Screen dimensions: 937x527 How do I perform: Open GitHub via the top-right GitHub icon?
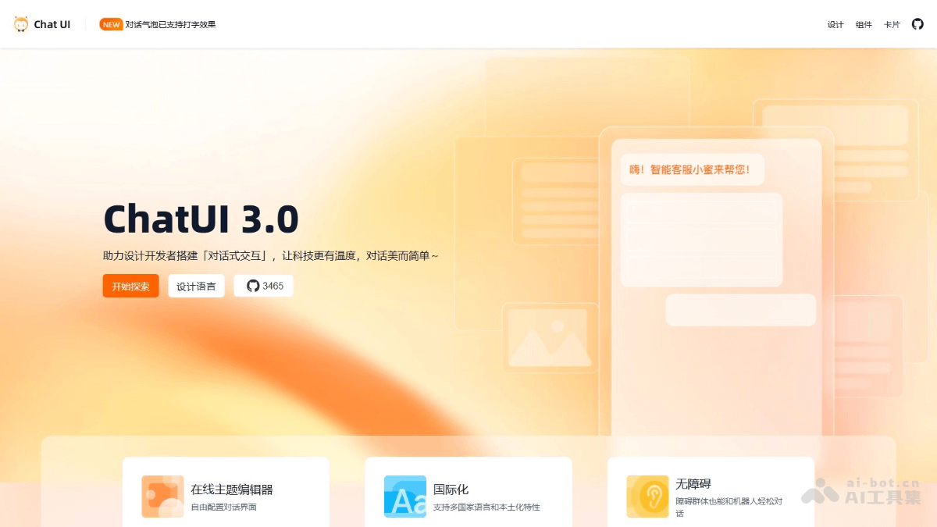click(917, 24)
